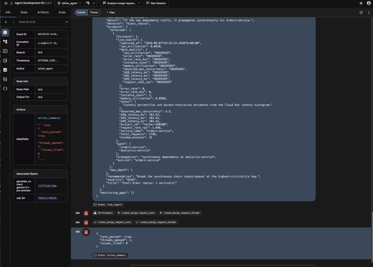The width and height of the screenshot is (373, 267).
Task: Open the user account icon
Action: coord(369,3)
